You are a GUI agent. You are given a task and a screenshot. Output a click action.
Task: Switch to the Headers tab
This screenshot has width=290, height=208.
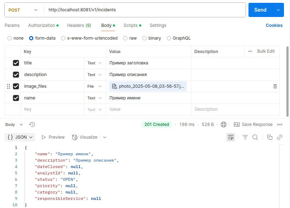(x=79, y=25)
